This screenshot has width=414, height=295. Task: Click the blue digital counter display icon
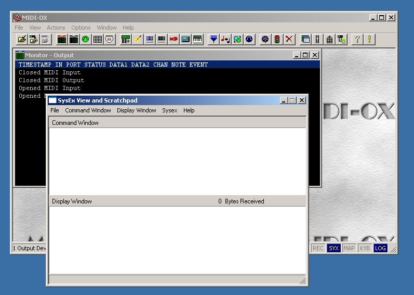pyautogui.click(x=150, y=40)
